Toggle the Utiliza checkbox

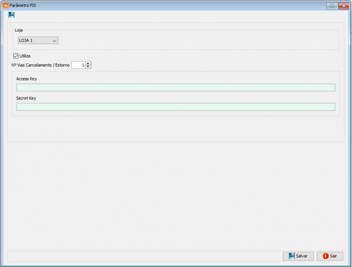click(16, 56)
